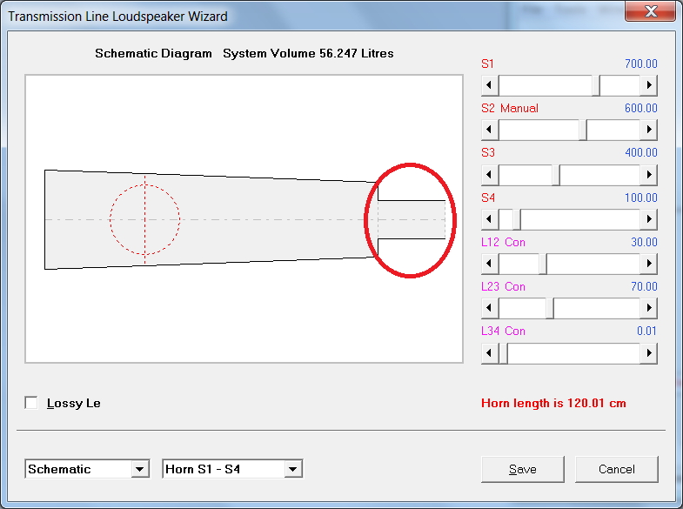
Task: Click the L12 Con slider thumb
Action: [543, 264]
